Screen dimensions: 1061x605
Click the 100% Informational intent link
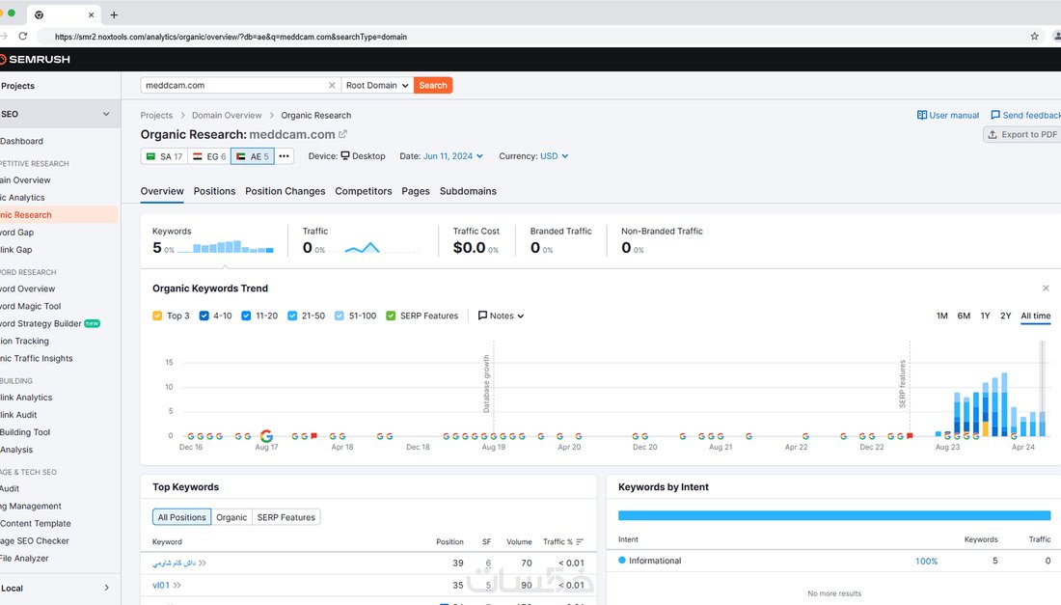[926, 561]
